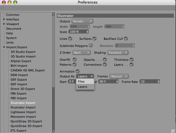The width and height of the screenshot is (176, 133).
Task: Open the Frames dropdown set to Manual
Action: (119, 76)
